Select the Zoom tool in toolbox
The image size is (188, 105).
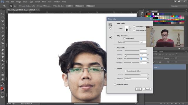[x=3, y=83]
